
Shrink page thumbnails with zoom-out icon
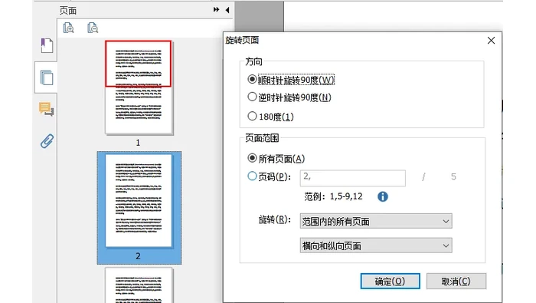point(93,28)
